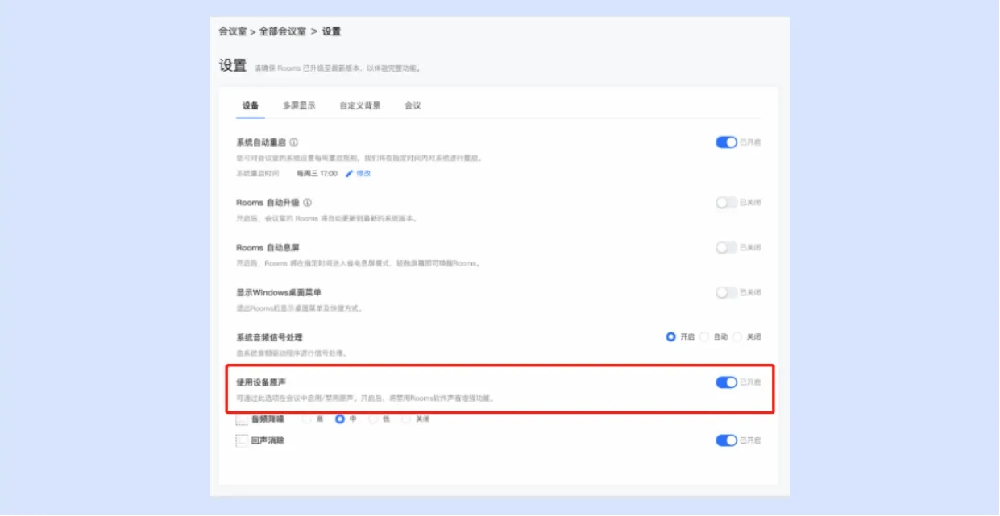Click the 每周三 17:00 restart time value
The width and height of the screenshot is (1000, 516).
click(317, 173)
